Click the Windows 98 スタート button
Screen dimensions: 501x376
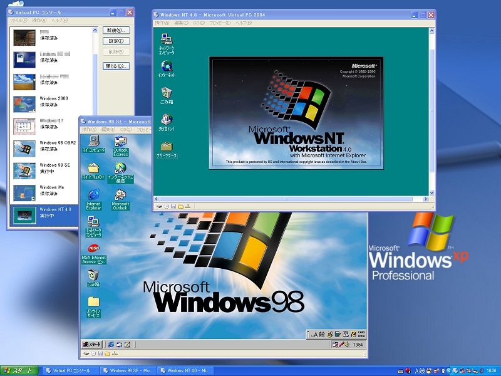(92, 344)
